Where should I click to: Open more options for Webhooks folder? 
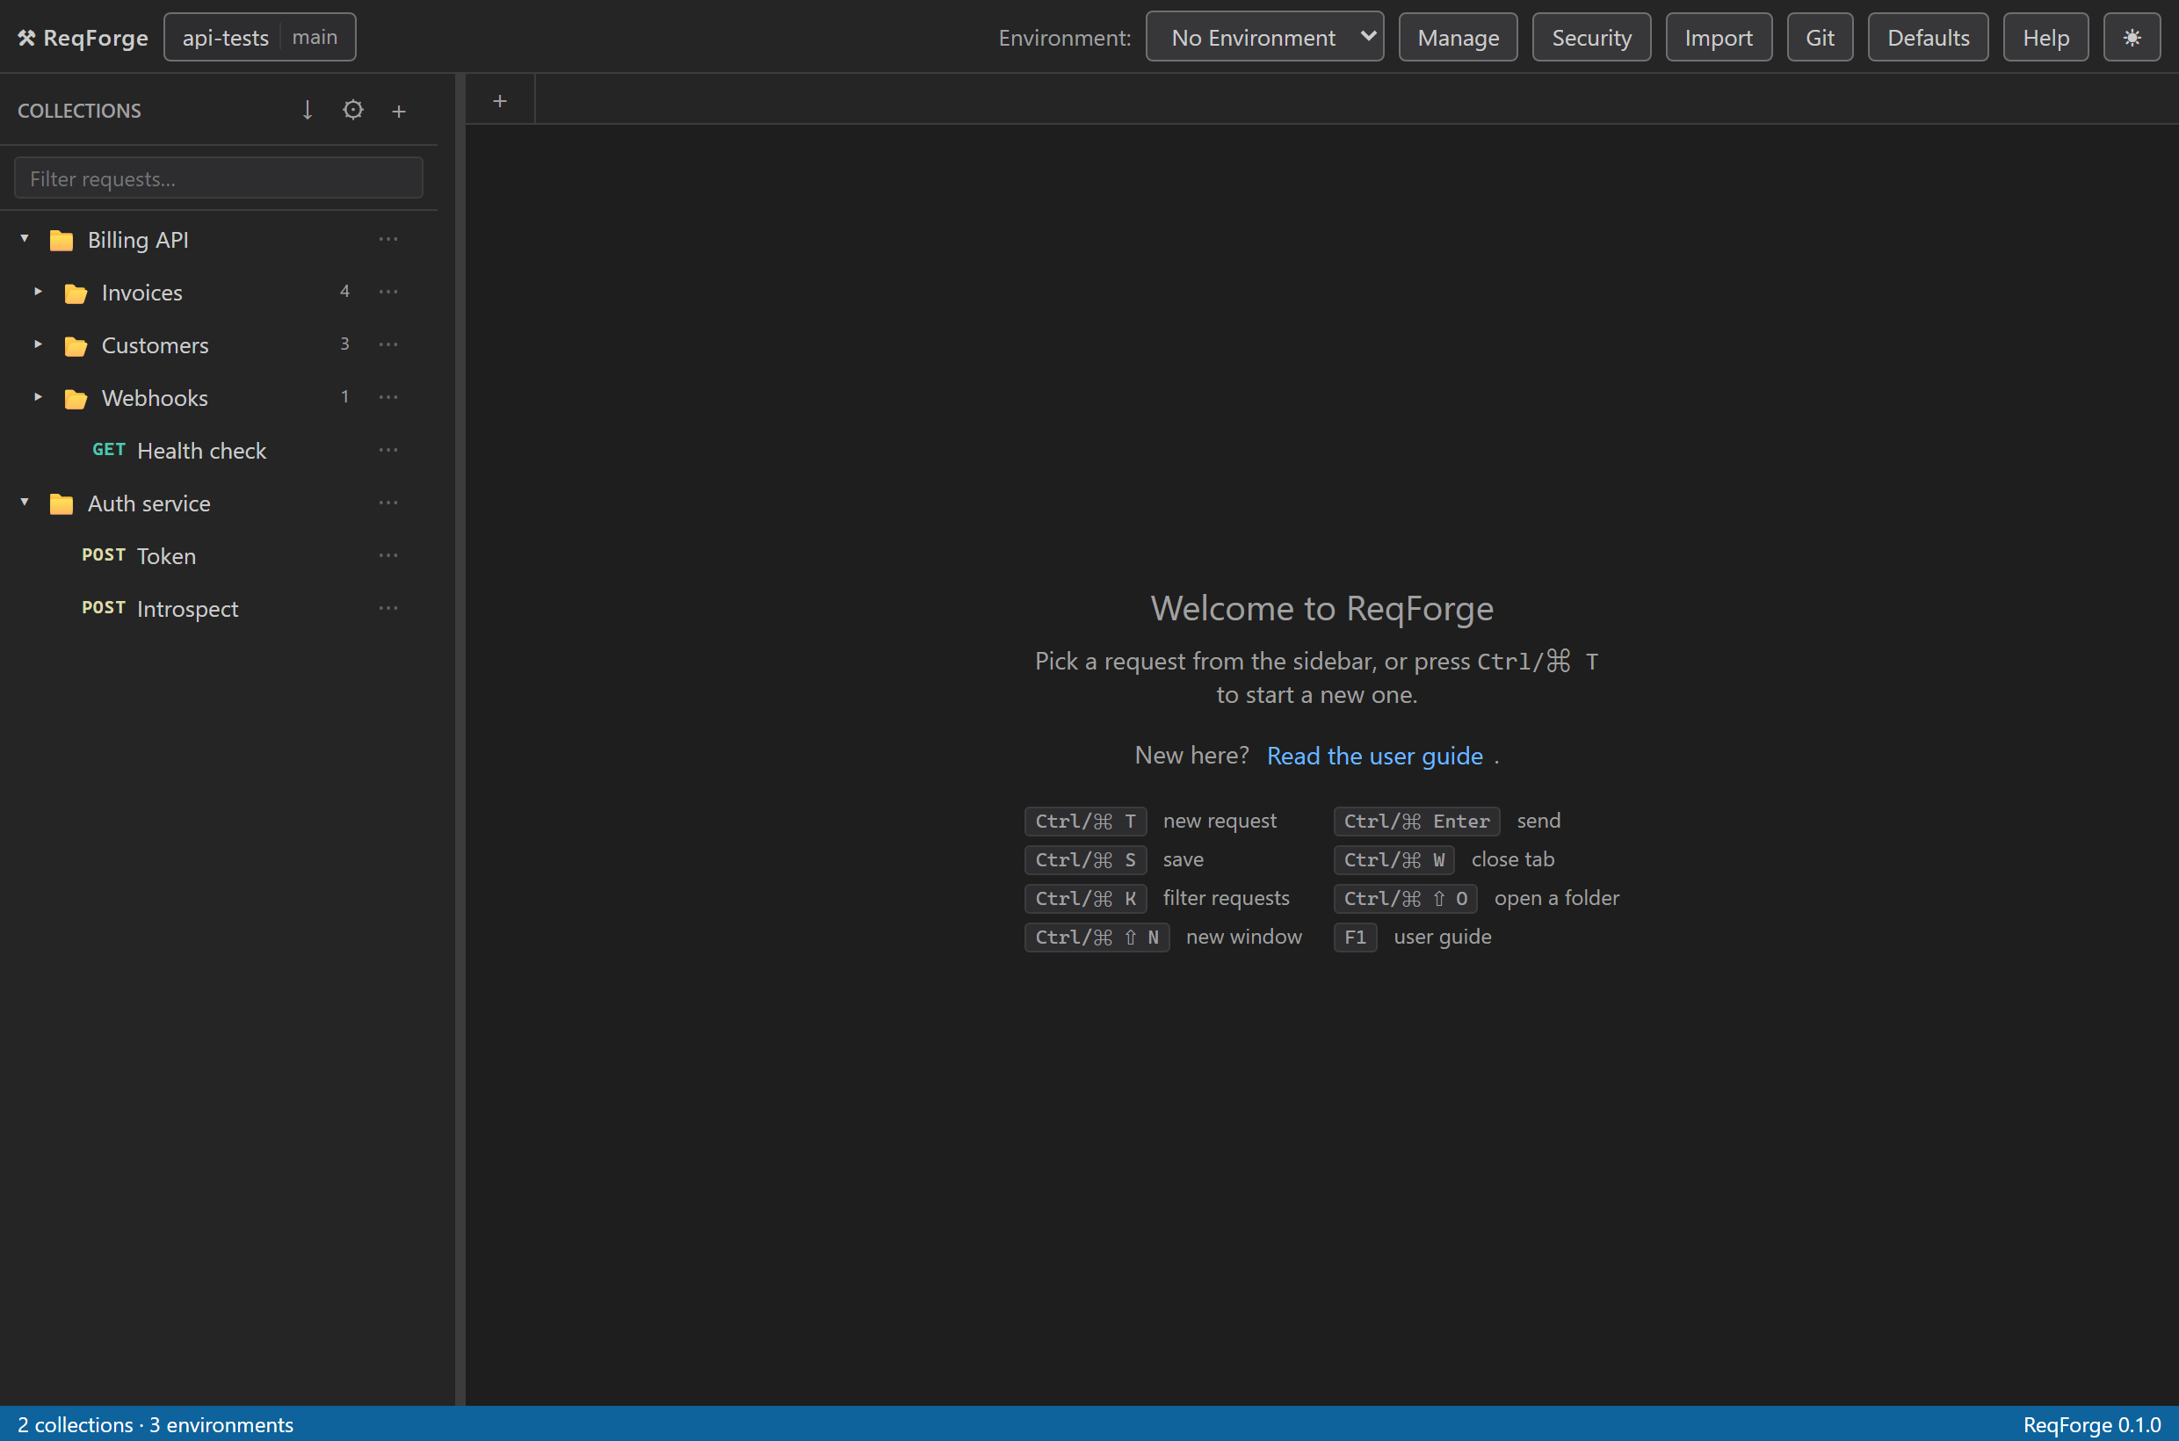tap(388, 397)
